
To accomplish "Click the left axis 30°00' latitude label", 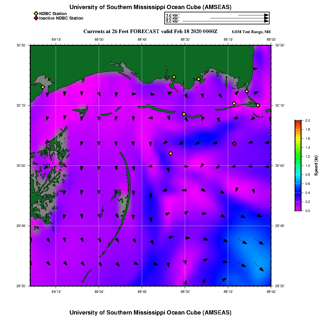I will coord(21,166).
